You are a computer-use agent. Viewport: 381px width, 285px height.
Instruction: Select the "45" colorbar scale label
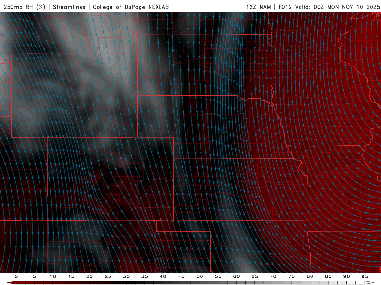coord(181,276)
